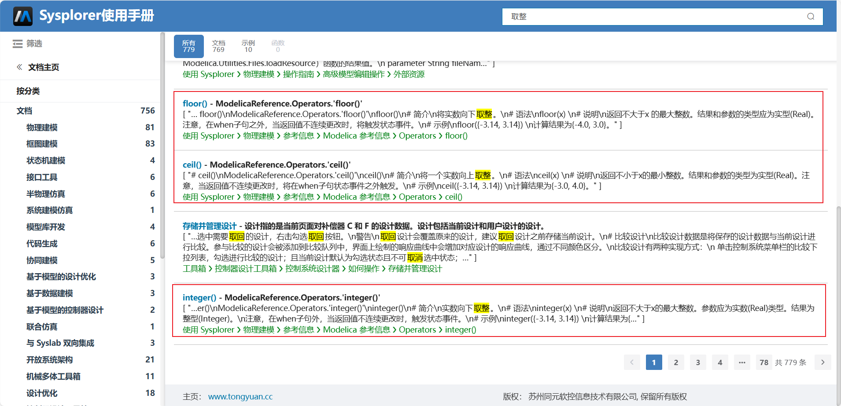
Task: Click 工具箱 breadcrumb link
Action: coord(194,269)
